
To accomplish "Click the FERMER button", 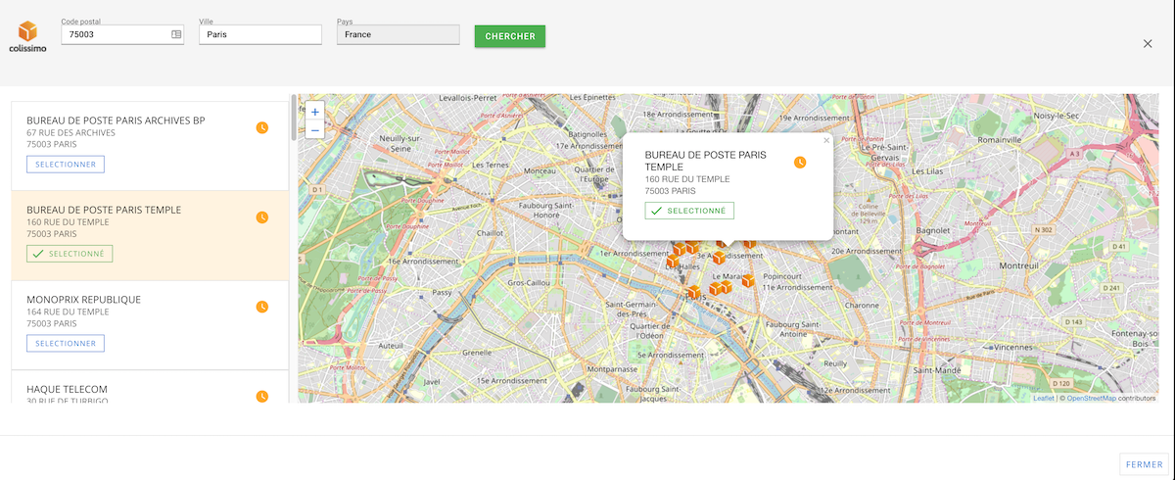I will [1144, 464].
